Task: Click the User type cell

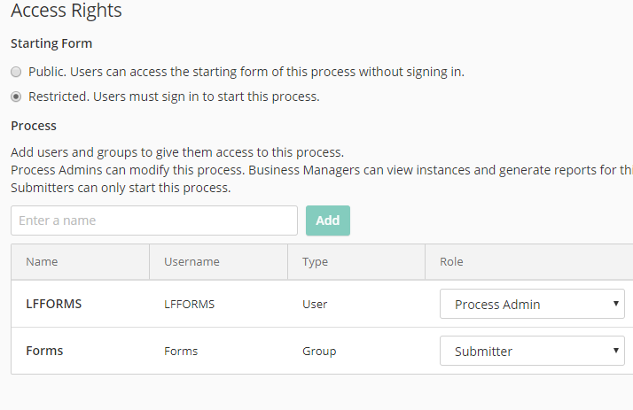Action: tap(315, 305)
